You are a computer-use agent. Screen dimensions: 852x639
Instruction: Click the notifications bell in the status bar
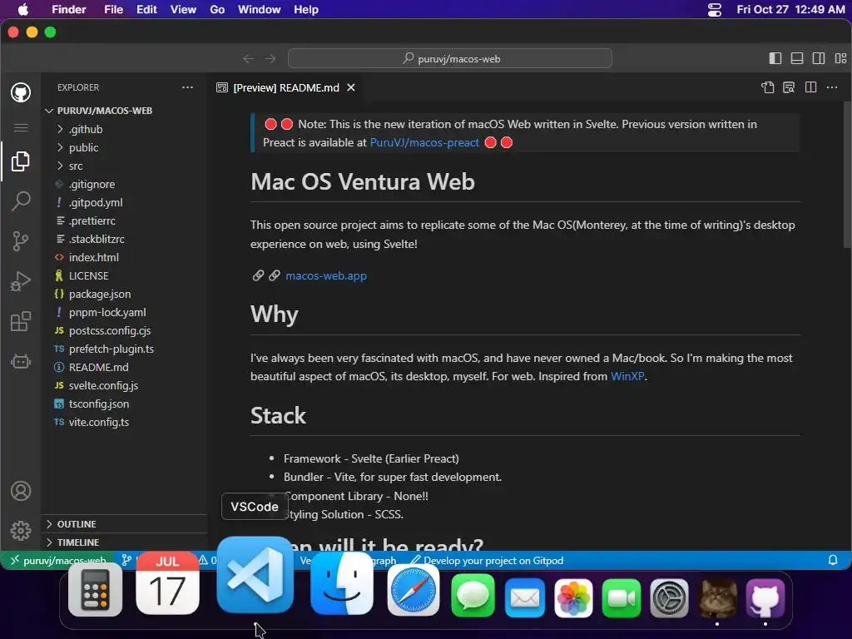pyautogui.click(x=832, y=560)
